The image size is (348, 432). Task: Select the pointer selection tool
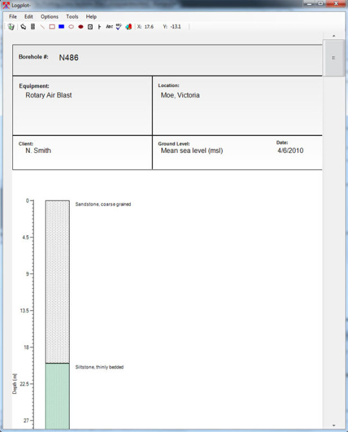coord(23,26)
